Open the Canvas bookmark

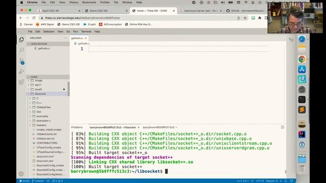[26, 24]
